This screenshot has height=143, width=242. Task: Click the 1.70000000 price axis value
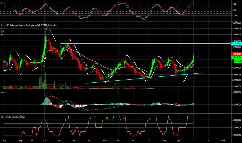coord(237,47)
